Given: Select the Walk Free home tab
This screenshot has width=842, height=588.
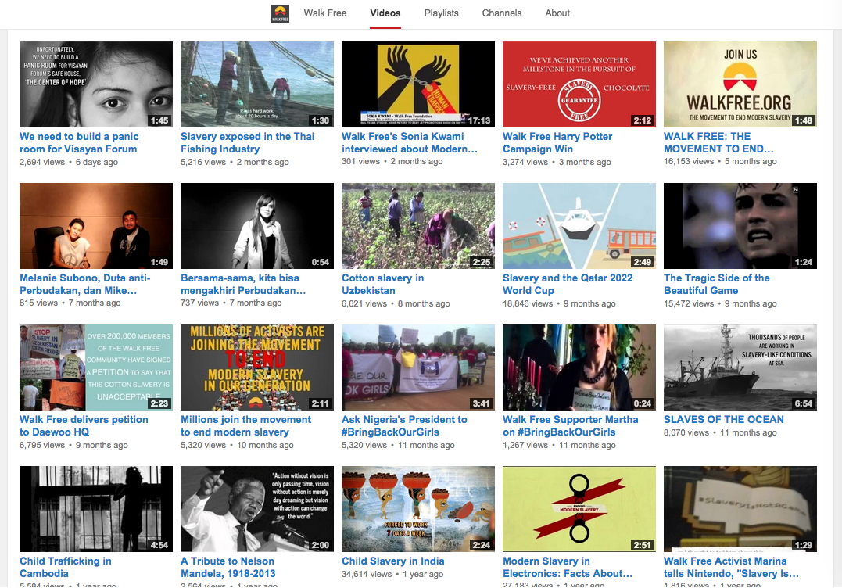Looking at the screenshot, I should pos(325,13).
